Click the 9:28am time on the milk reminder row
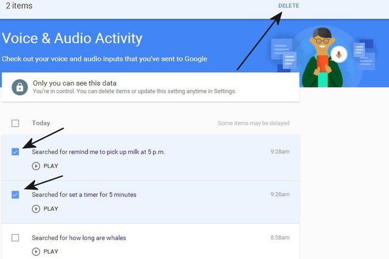This screenshot has height=259, width=389. coord(280,151)
